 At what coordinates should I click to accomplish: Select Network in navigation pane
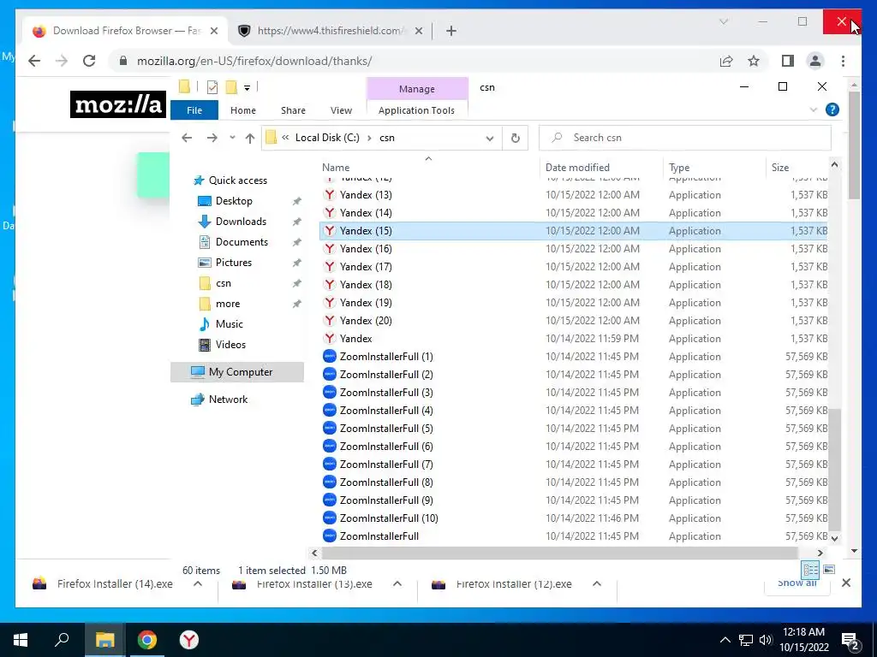(x=228, y=400)
